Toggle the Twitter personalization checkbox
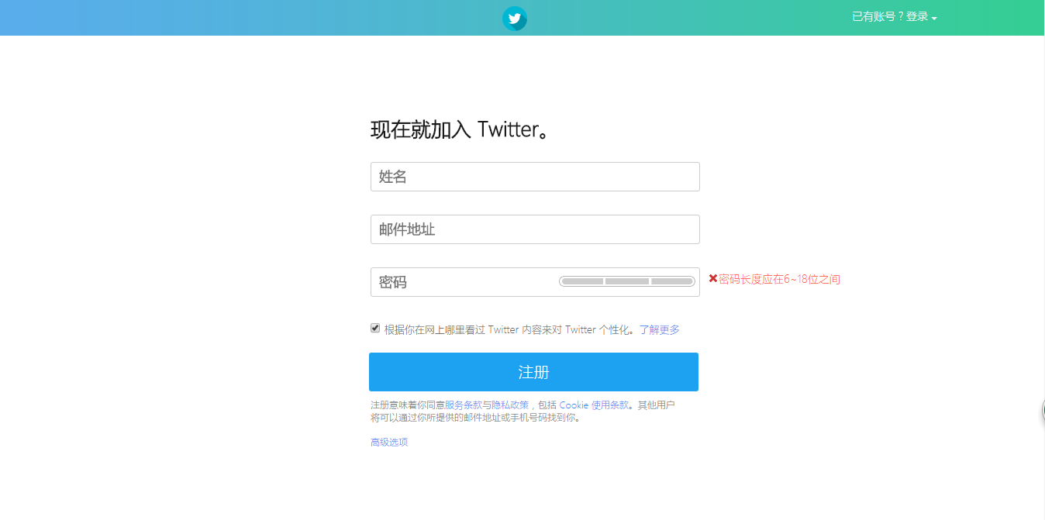1045x520 pixels. tap(375, 328)
